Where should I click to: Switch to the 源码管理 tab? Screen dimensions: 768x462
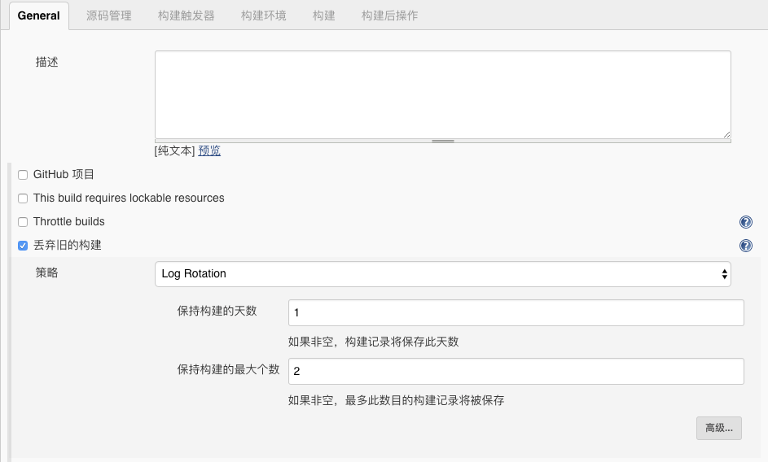click(x=109, y=15)
